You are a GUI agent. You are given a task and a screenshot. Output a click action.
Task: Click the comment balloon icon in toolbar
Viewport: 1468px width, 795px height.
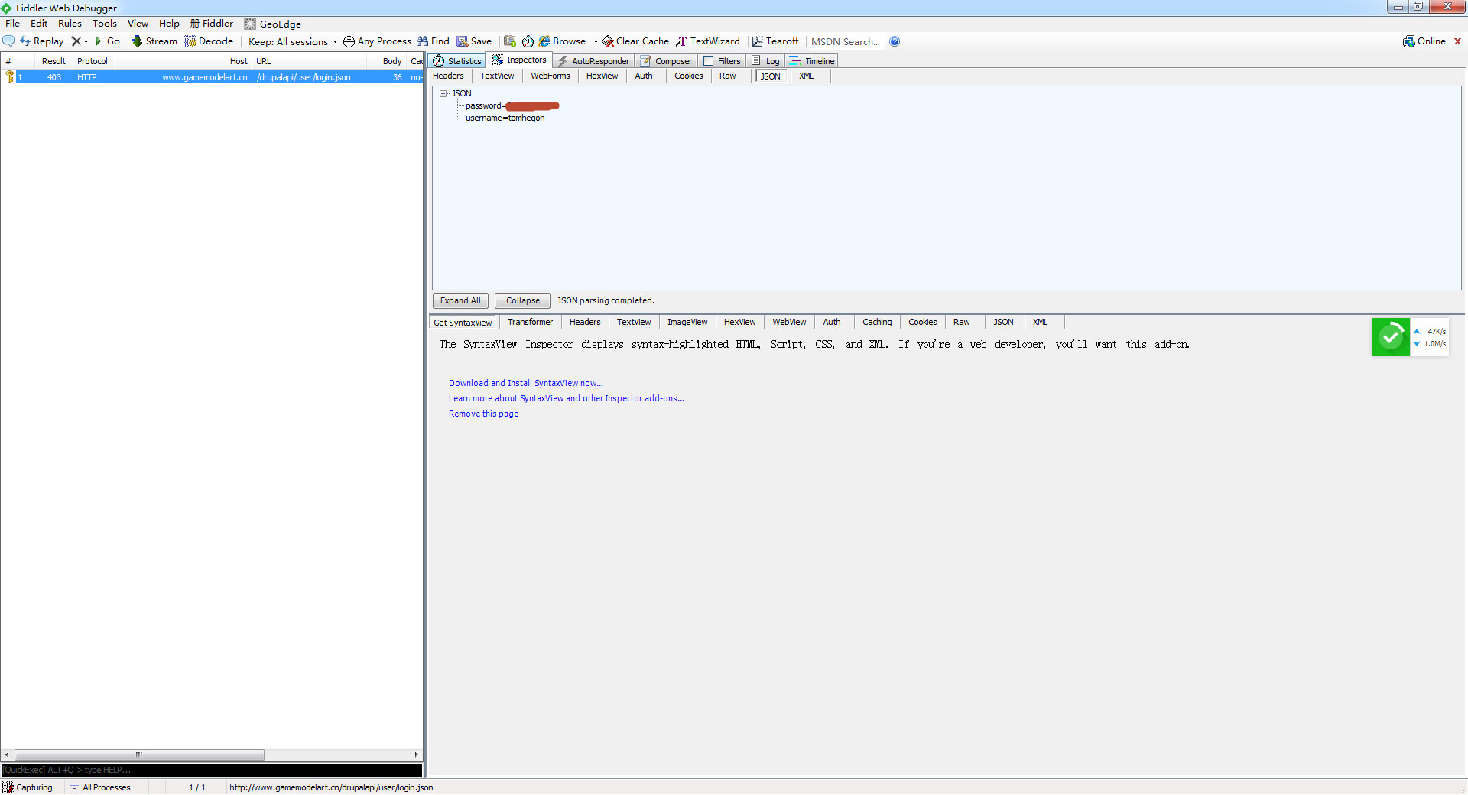coord(9,41)
